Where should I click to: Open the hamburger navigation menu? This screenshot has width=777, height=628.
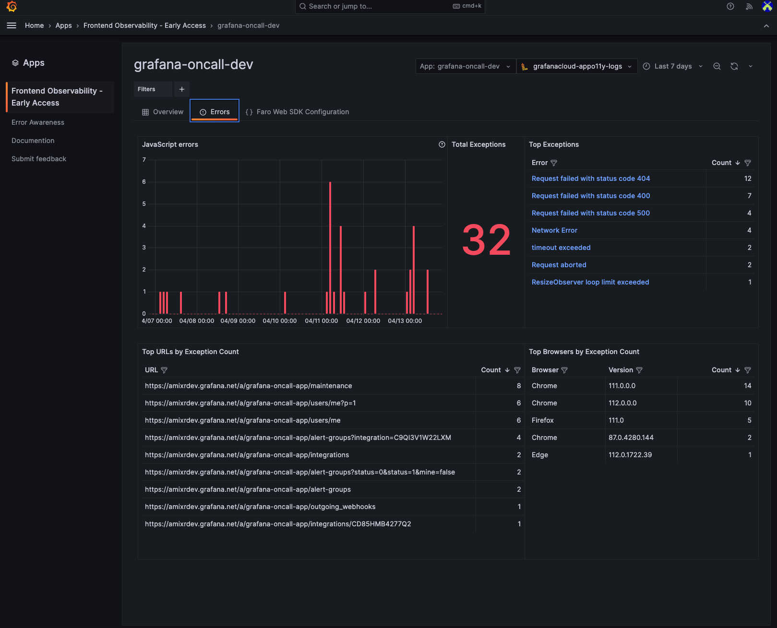12,25
